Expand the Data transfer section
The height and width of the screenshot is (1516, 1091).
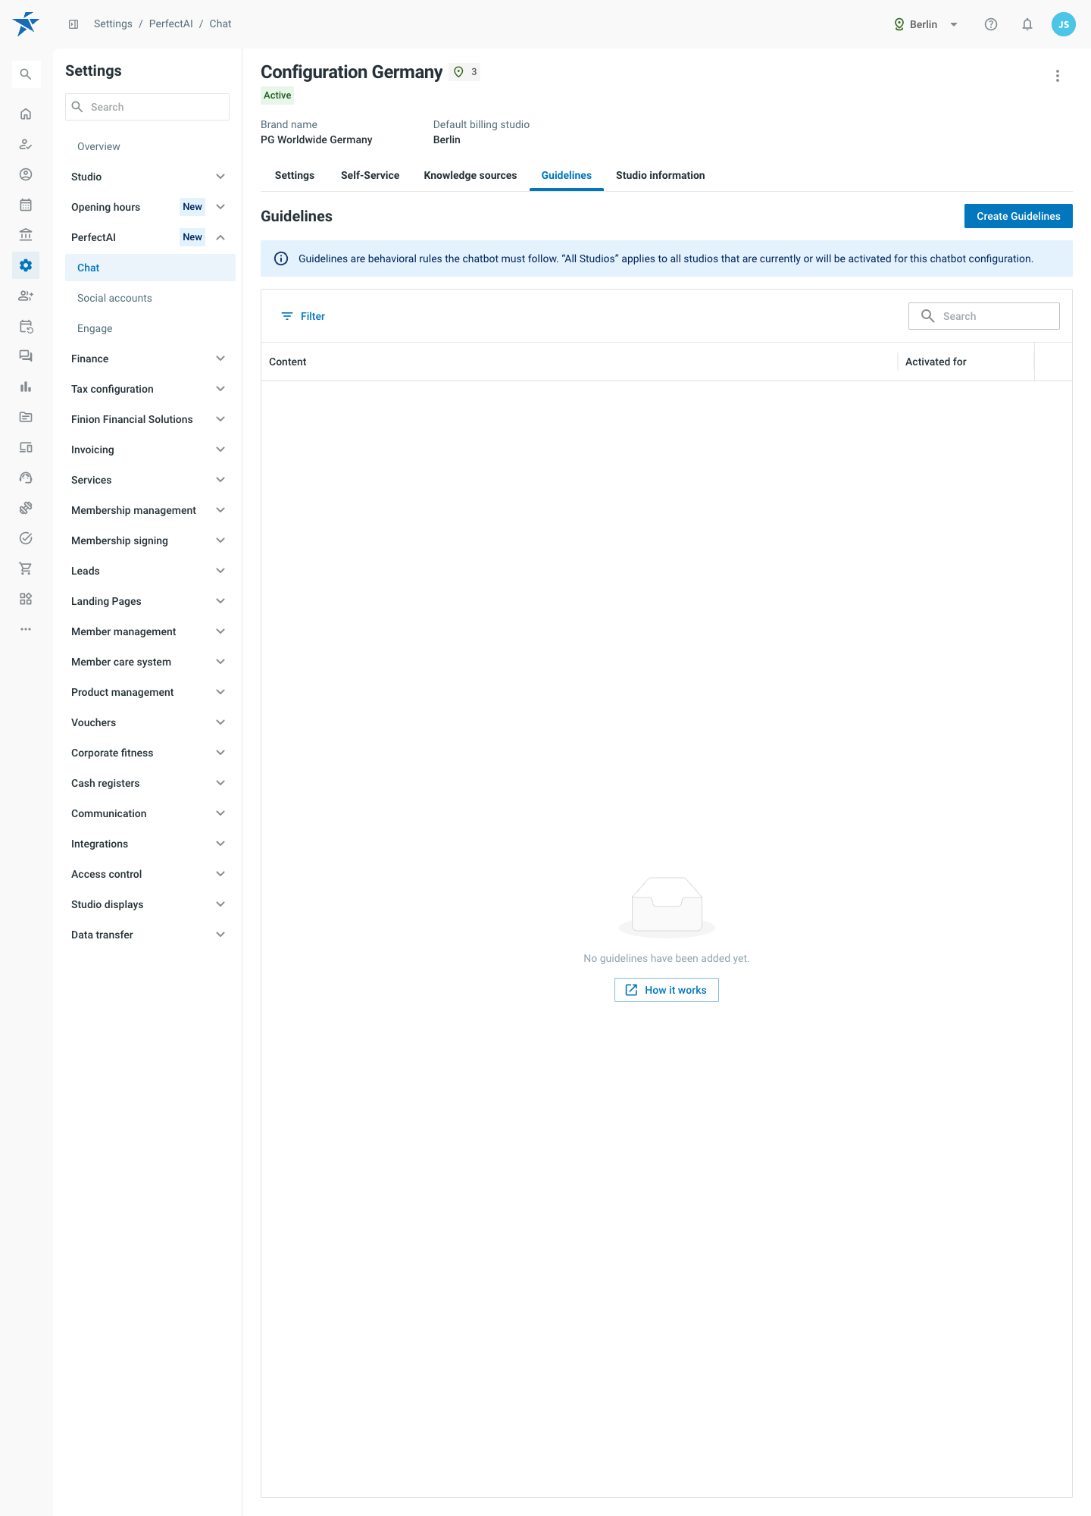coord(150,935)
